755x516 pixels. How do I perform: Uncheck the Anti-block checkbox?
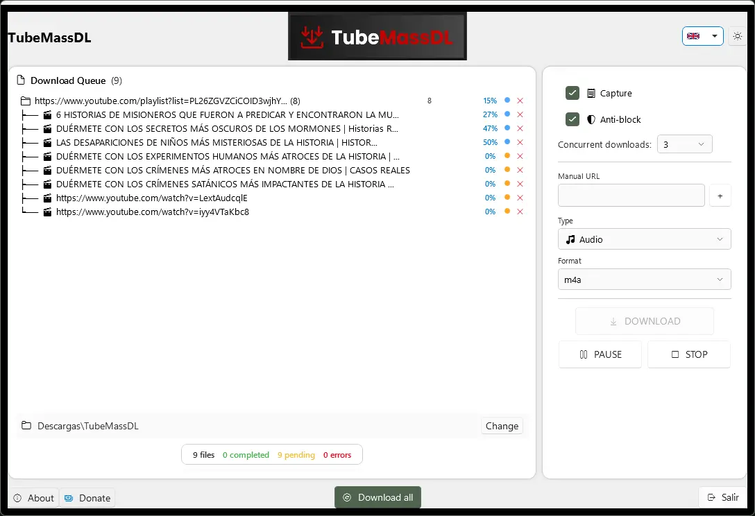pos(572,119)
